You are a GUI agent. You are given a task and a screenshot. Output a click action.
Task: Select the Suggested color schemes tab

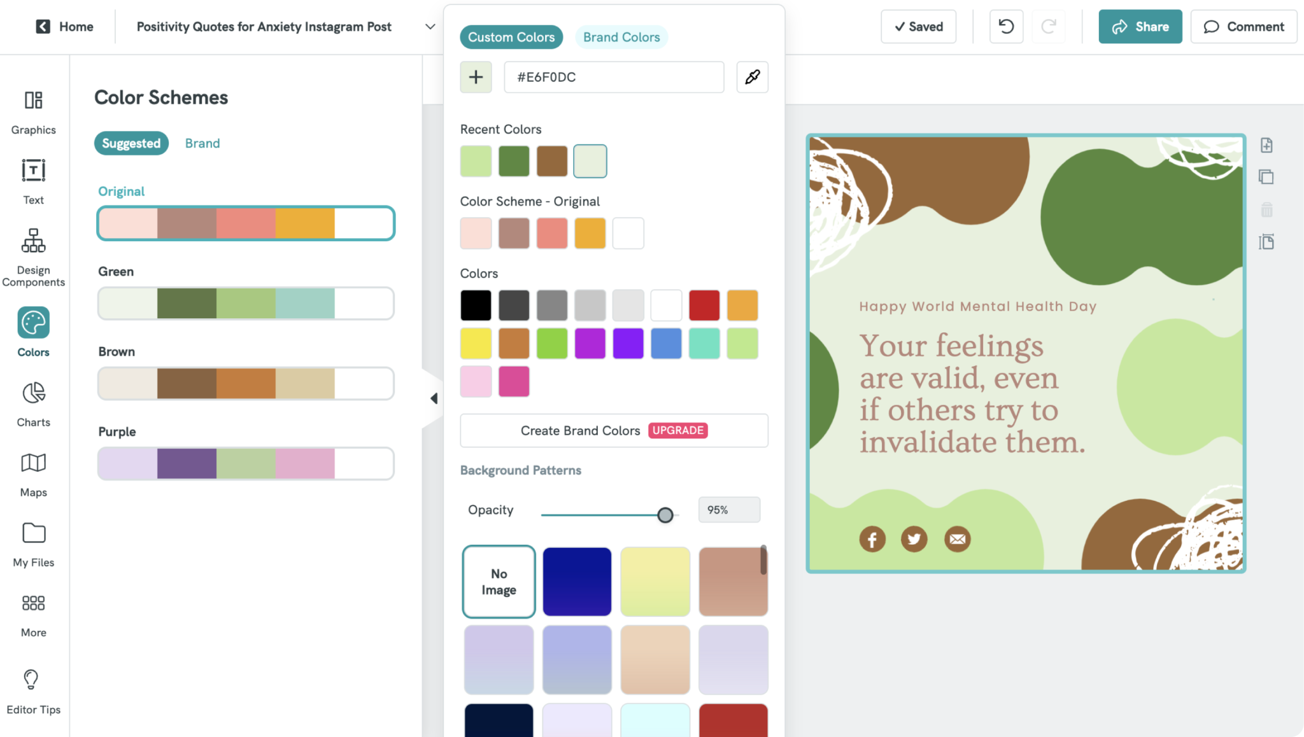[x=132, y=143]
